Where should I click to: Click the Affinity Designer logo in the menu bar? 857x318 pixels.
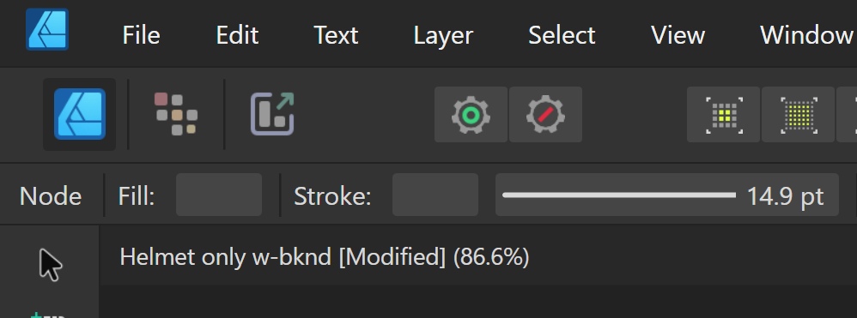tap(47, 29)
